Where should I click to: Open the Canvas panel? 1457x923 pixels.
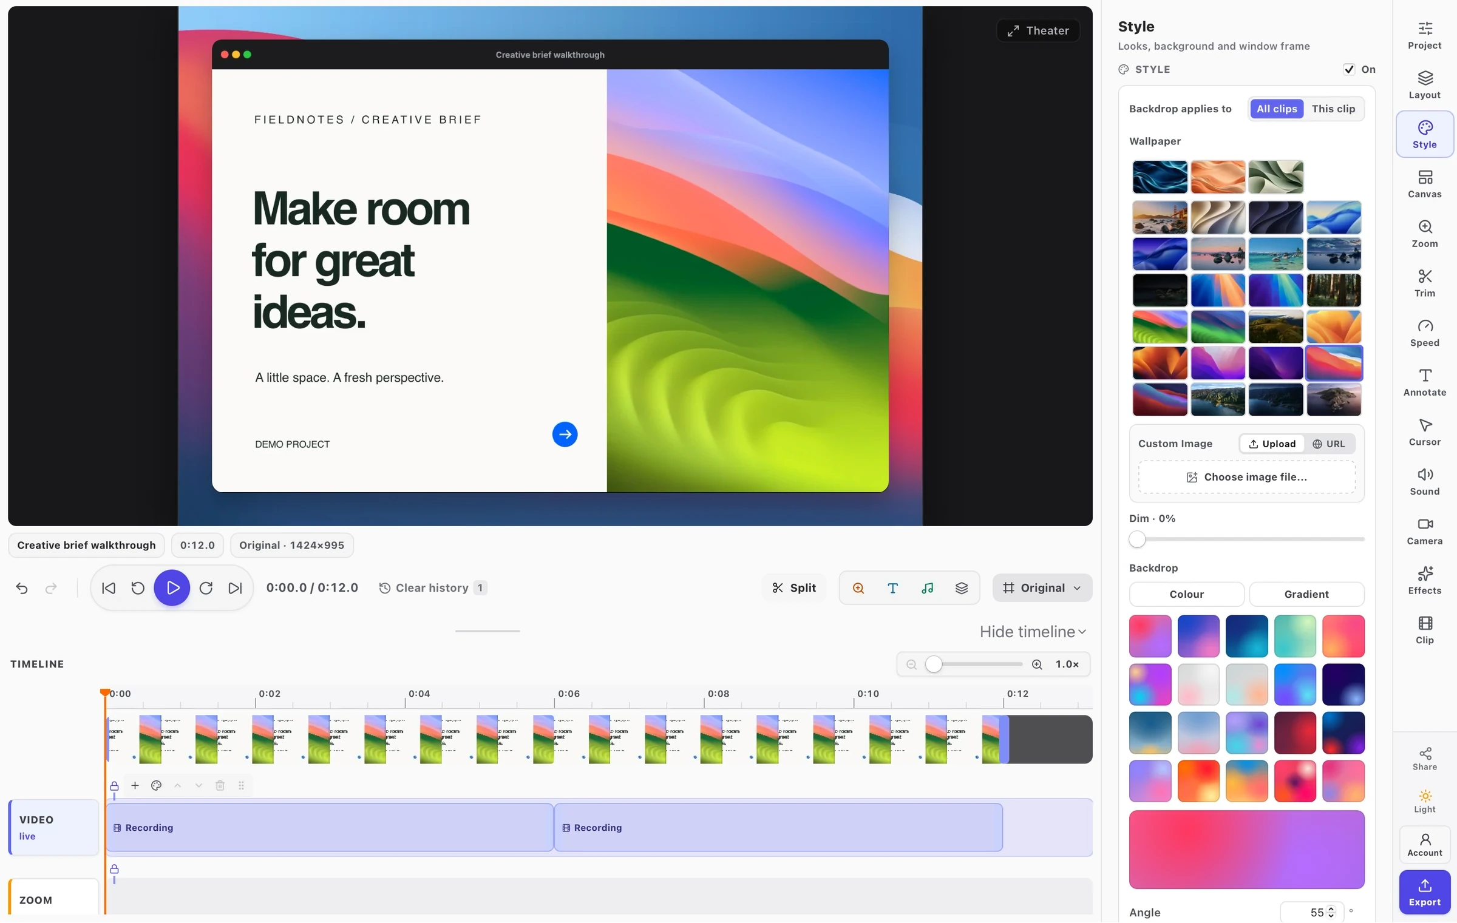pos(1424,184)
